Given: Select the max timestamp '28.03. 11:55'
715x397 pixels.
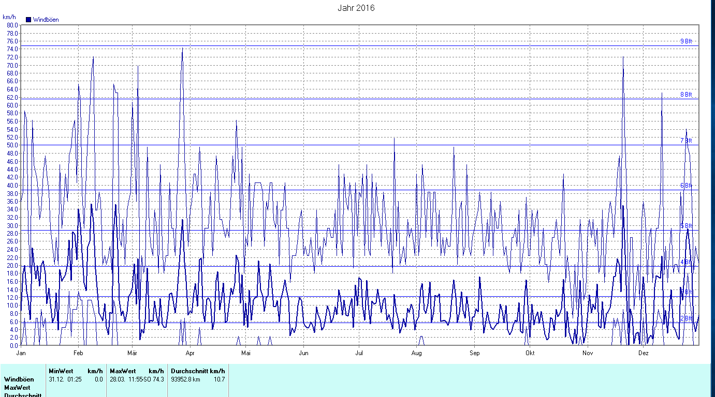Looking at the screenshot, I should pos(126,379).
